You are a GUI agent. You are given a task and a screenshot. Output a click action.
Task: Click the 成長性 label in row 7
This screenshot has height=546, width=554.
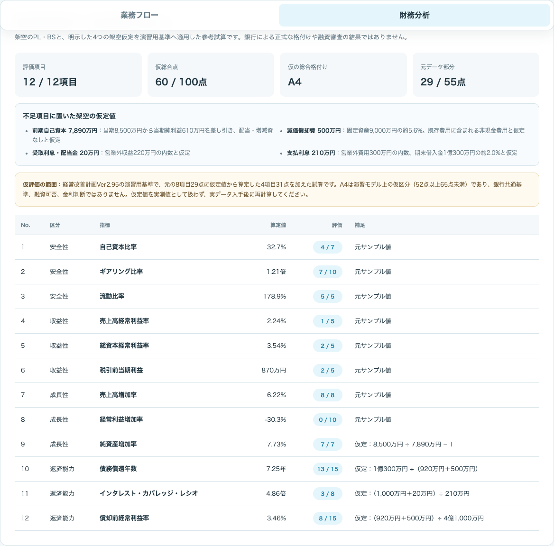point(59,395)
